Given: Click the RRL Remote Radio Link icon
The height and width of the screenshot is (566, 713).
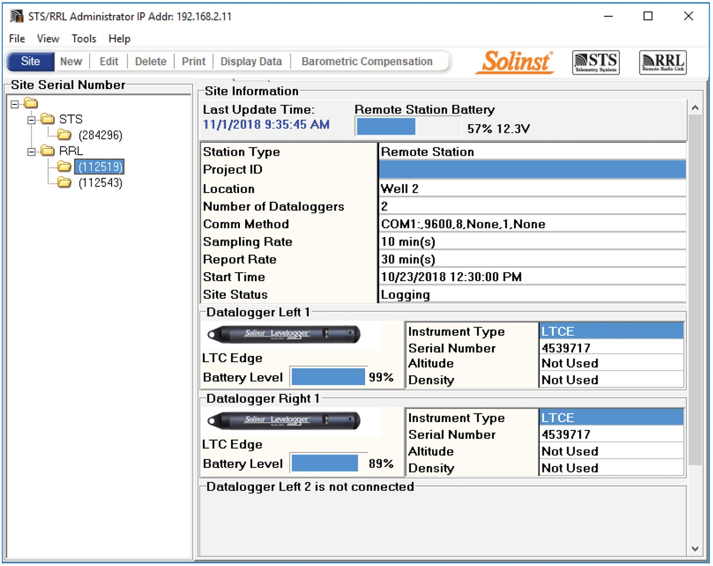Looking at the screenshot, I should [x=662, y=62].
